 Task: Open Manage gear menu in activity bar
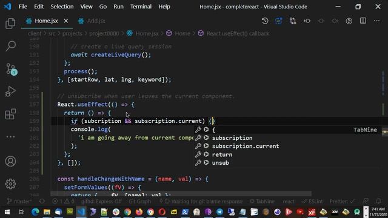pos(10,184)
